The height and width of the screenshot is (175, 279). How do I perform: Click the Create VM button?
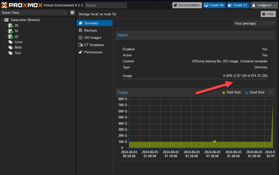pos(214,5)
